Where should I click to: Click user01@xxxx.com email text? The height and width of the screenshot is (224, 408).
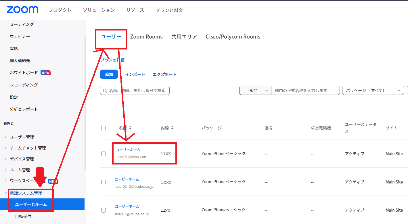[132, 157]
